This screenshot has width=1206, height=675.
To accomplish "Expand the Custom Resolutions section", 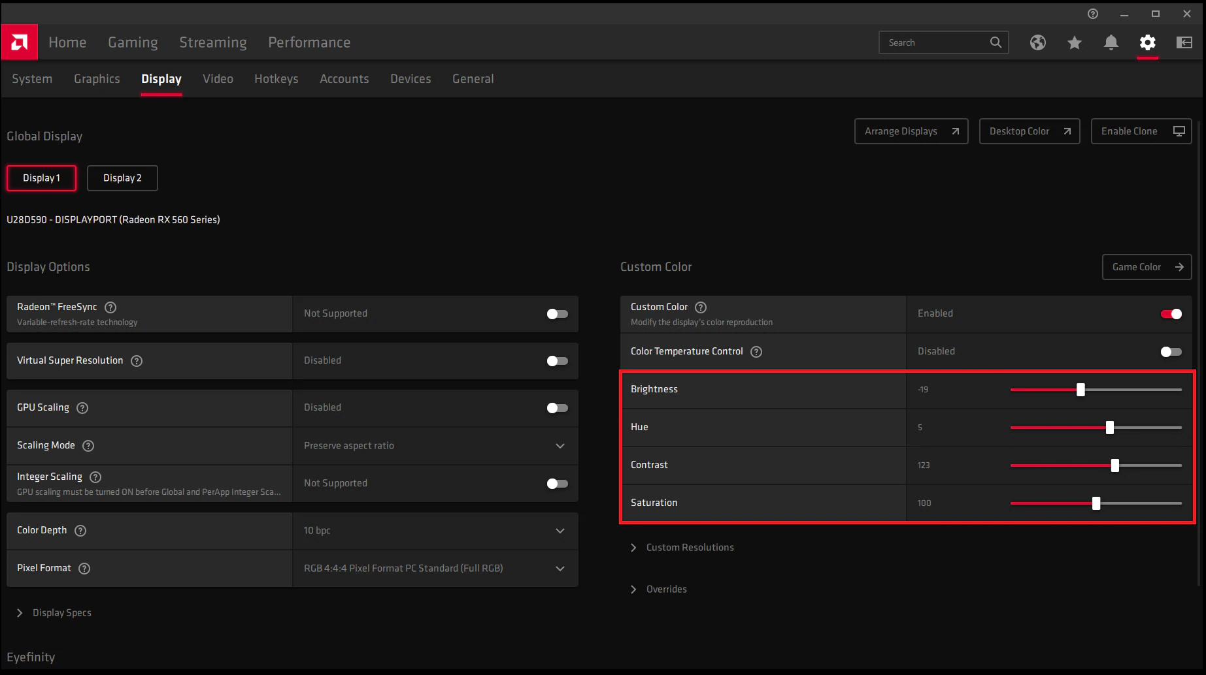I will pos(690,548).
